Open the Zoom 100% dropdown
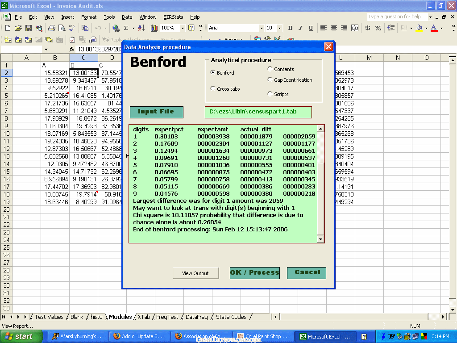Image resolution: width=457 pixels, height=343 pixels. [x=183, y=28]
